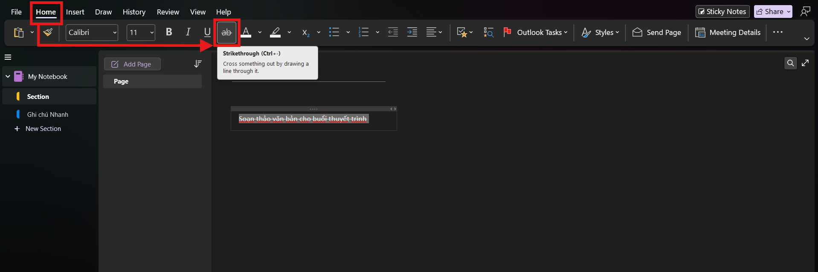Switch to the Help tab

[x=223, y=12]
